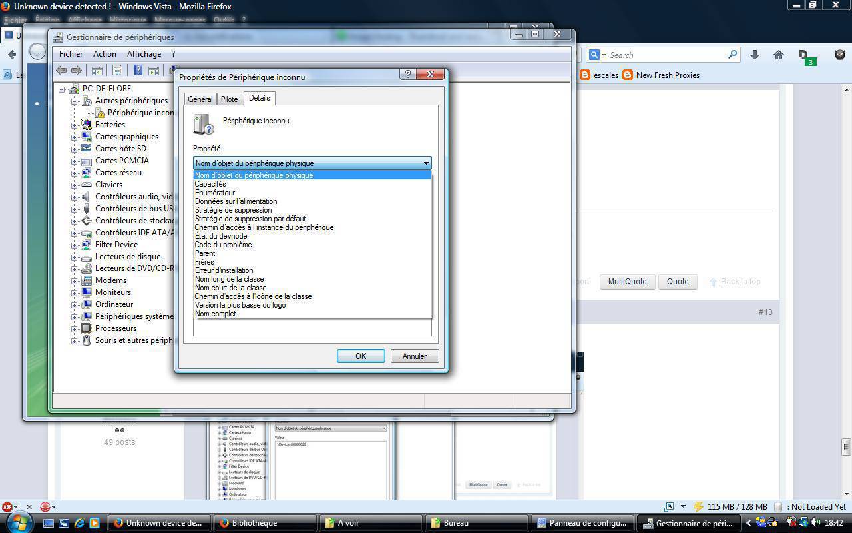Collapse the Autres périphériques node
852x533 pixels.
[x=75, y=101]
